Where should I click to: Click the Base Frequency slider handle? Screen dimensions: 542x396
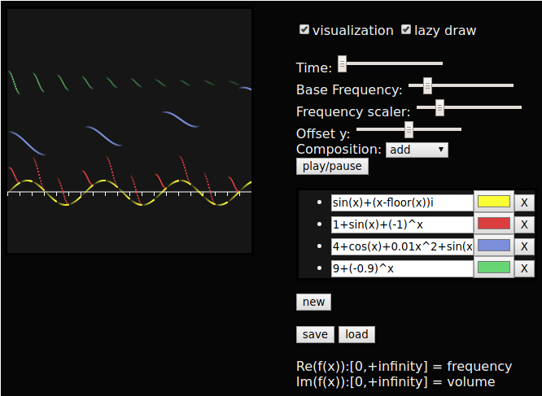(427, 85)
